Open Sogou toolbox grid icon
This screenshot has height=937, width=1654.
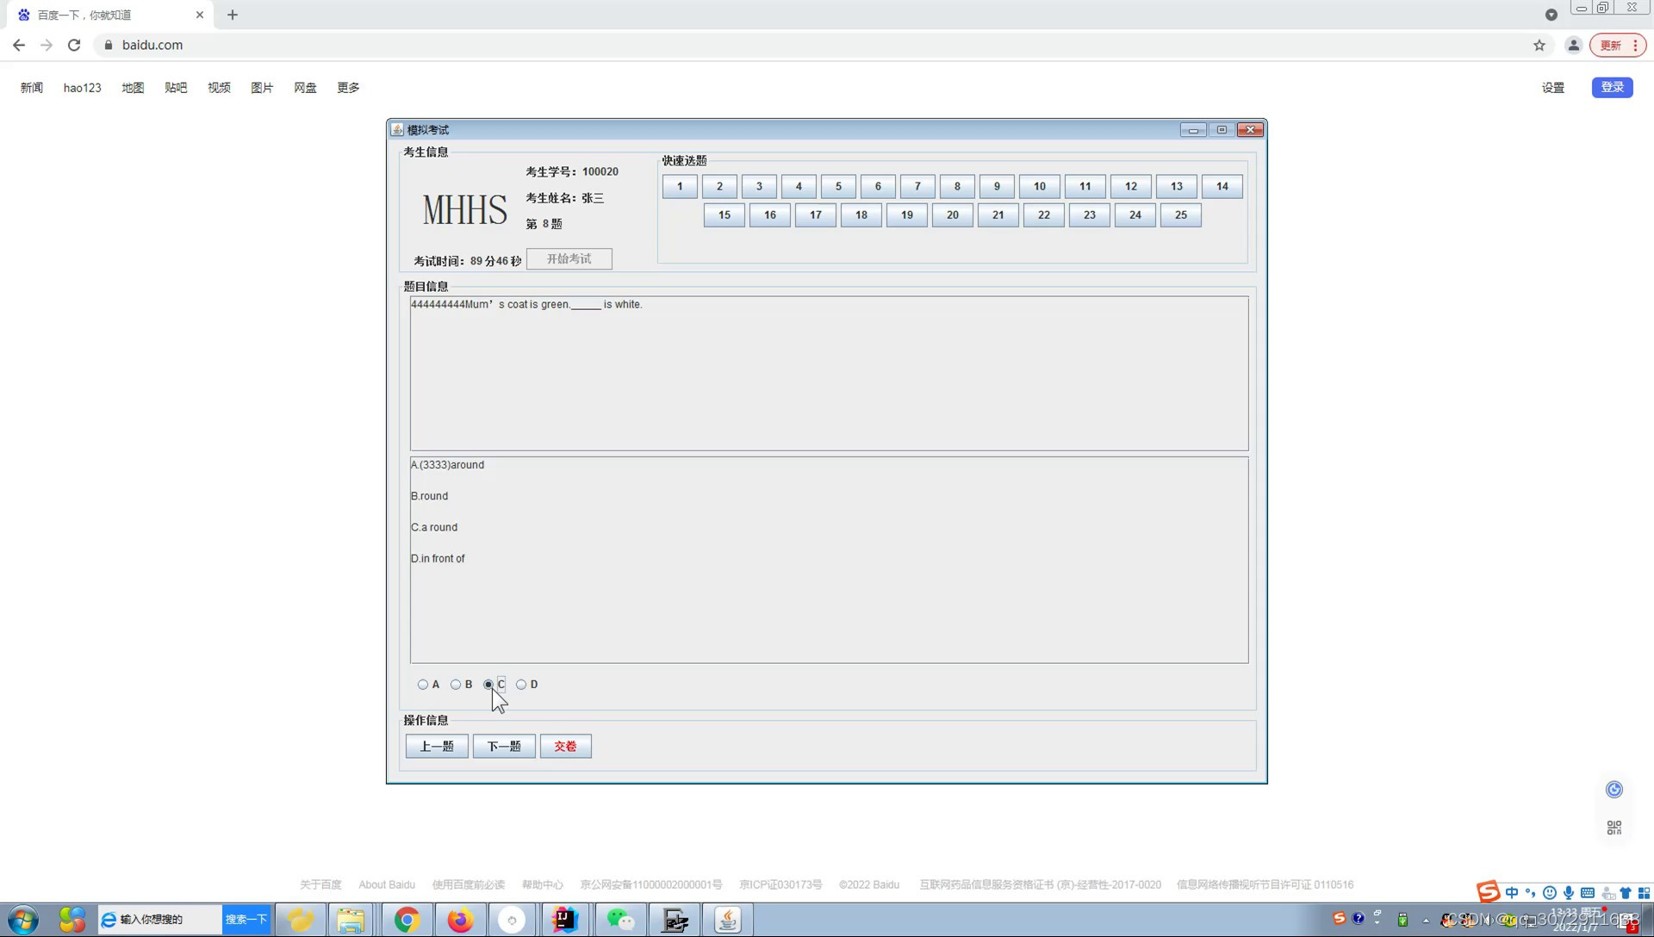pos(1644,893)
